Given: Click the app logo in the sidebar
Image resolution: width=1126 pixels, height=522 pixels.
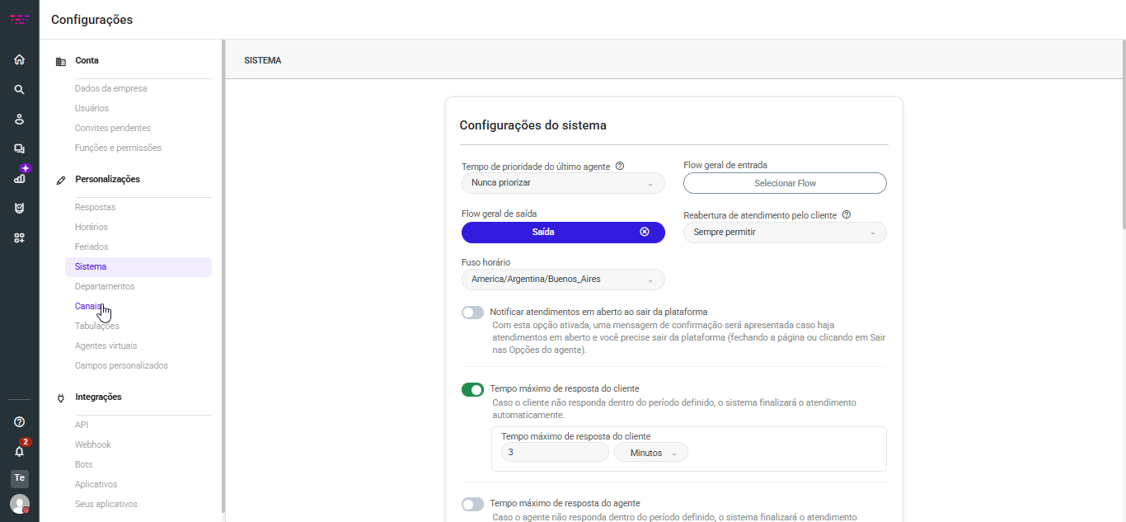Looking at the screenshot, I should click(x=19, y=19).
